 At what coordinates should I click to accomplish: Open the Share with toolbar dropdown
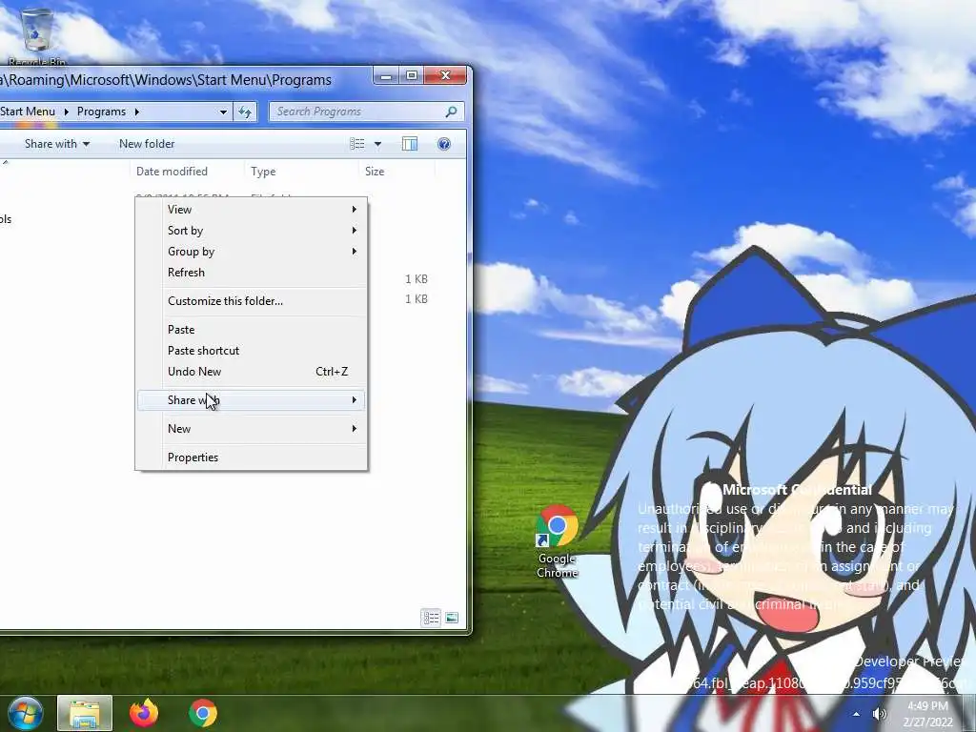56,144
